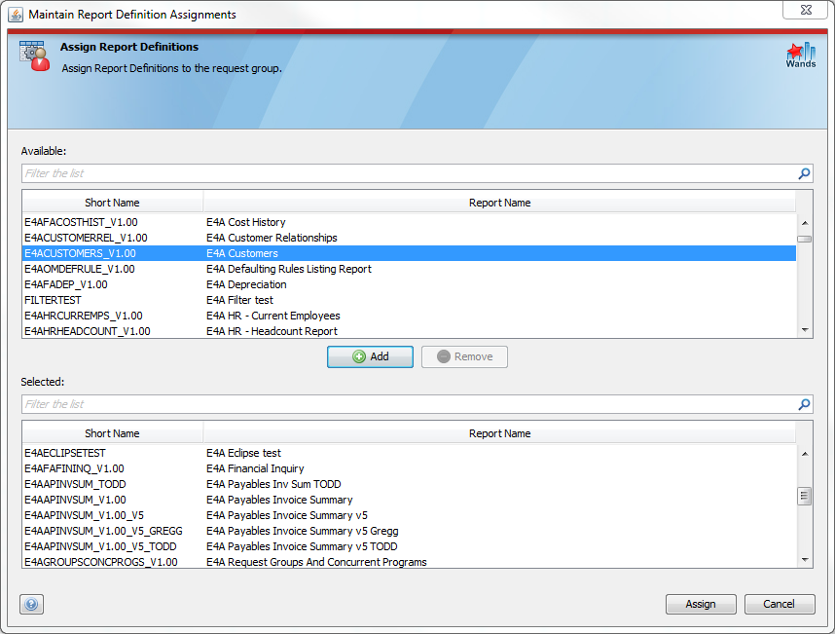The image size is (835, 634).
Task: Click the Assign Report Definitions header icon
Action: coord(35,56)
